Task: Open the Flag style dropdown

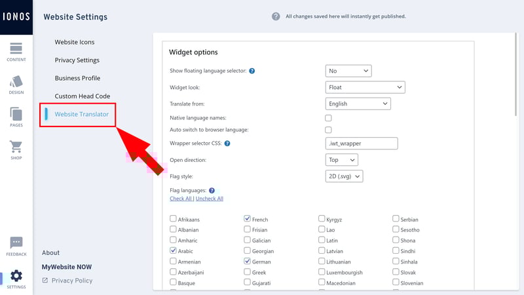Action: [344, 176]
